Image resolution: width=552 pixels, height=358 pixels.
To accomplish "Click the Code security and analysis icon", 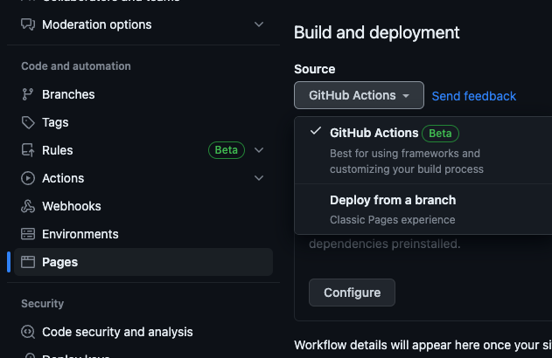I will click(x=28, y=332).
